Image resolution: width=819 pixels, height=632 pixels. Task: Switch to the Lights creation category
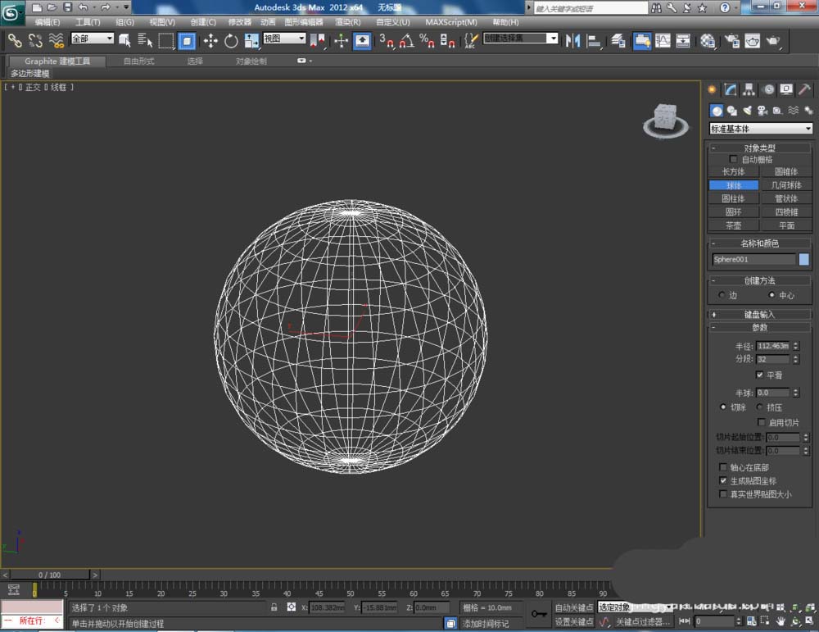point(747,111)
